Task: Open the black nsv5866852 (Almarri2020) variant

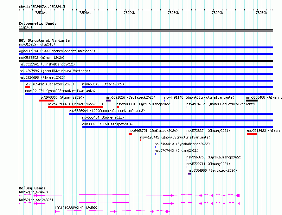Action: click(146, 61)
